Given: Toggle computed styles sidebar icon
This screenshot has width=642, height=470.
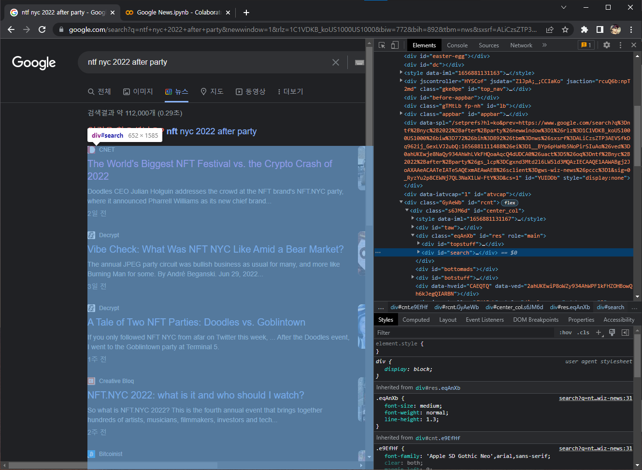Looking at the screenshot, I should [x=625, y=332].
